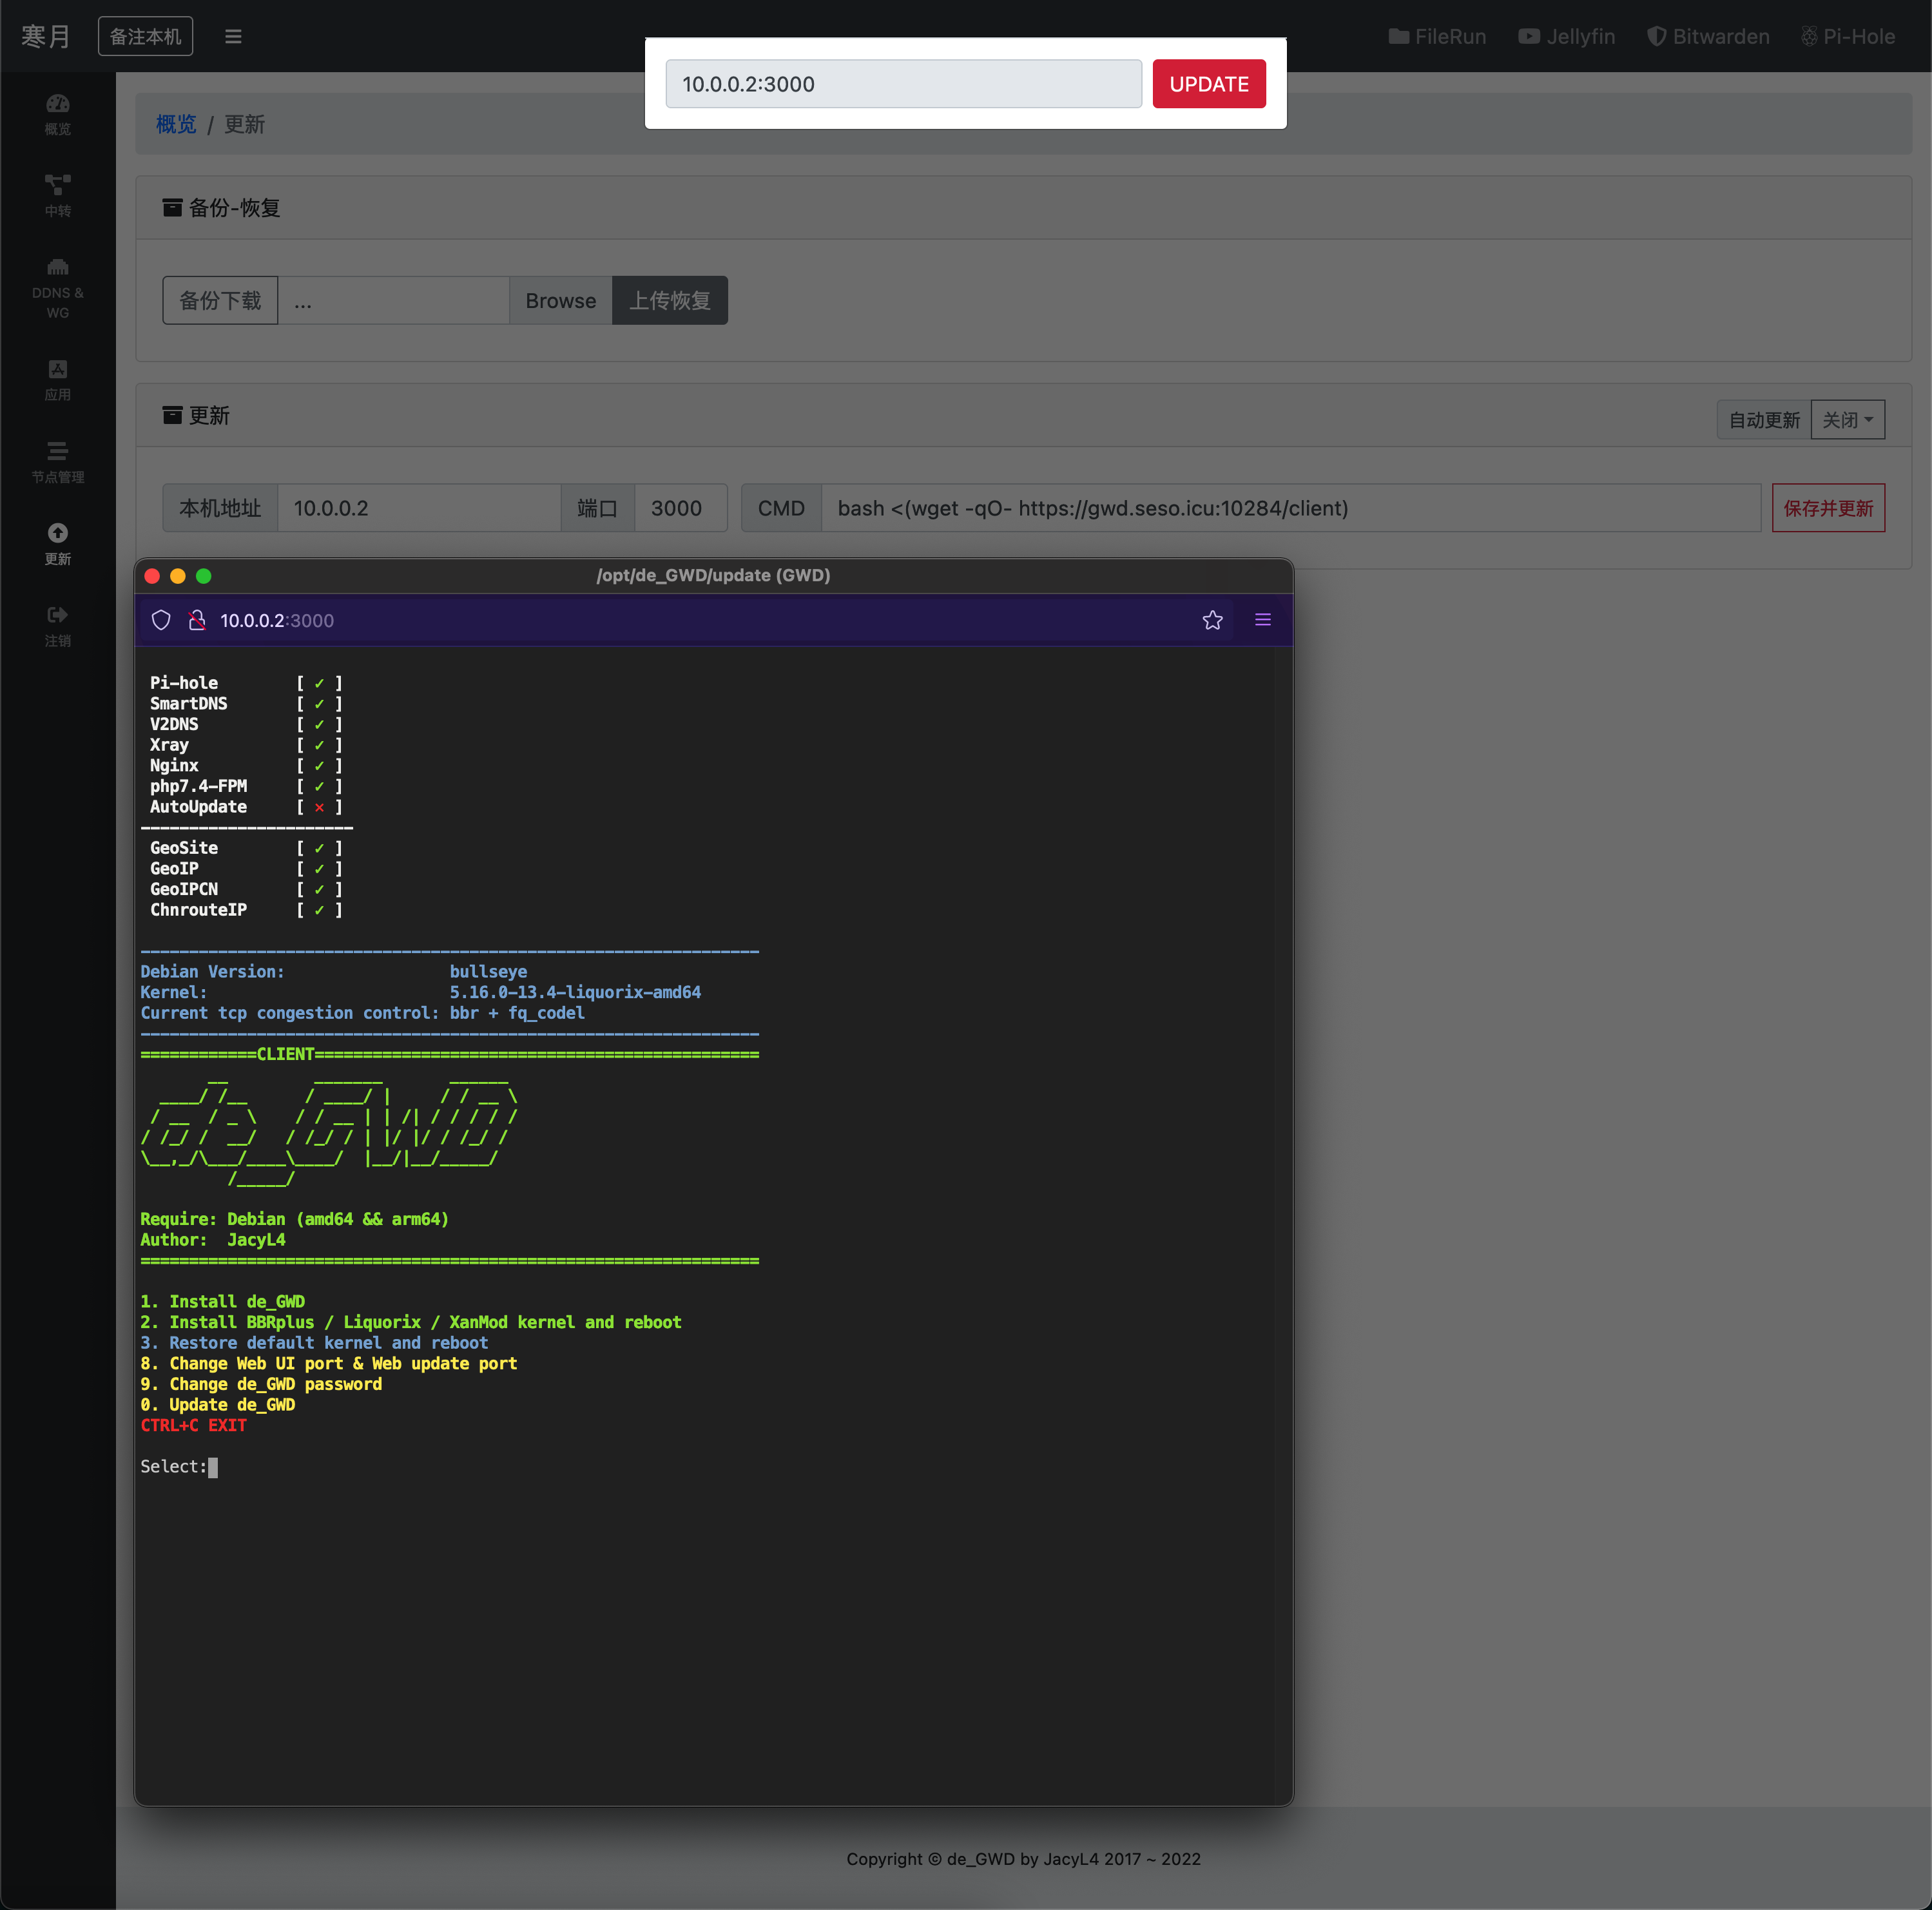Click the 'Pi-hole' status row in terminal
This screenshot has height=1910, width=1932.
coord(246,682)
